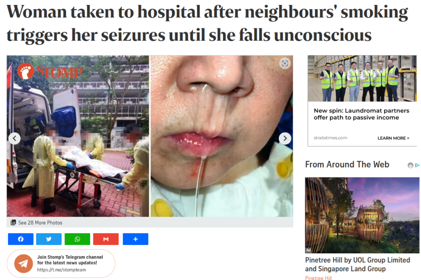Share article through Gmail
The height and width of the screenshot is (280, 421).
coord(106,239)
